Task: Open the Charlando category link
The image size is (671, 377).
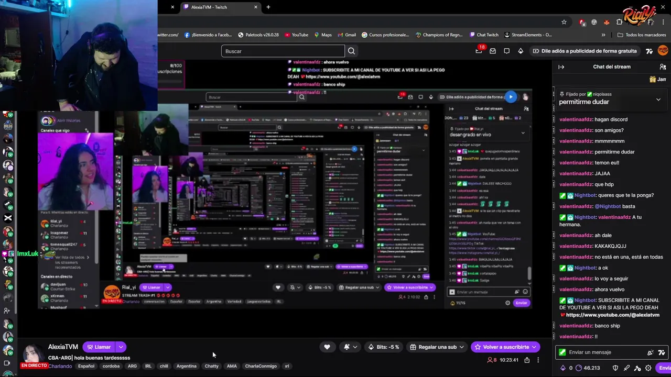Action: point(60,366)
